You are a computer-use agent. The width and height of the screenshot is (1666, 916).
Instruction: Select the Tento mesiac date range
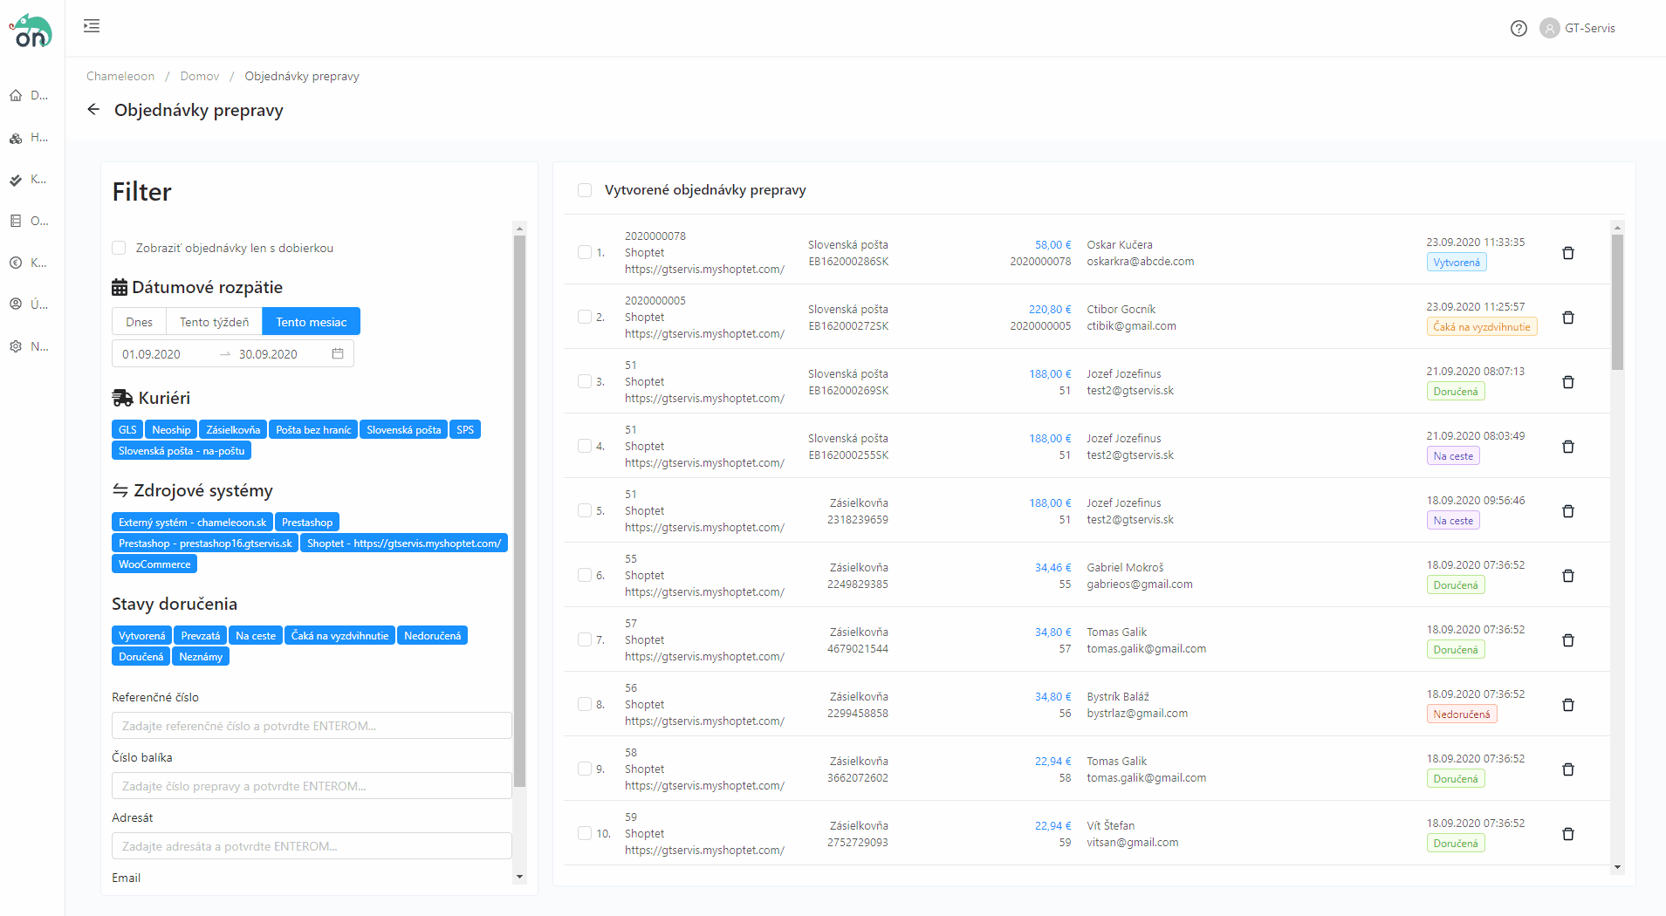pyautogui.click(x=312, y=322)
